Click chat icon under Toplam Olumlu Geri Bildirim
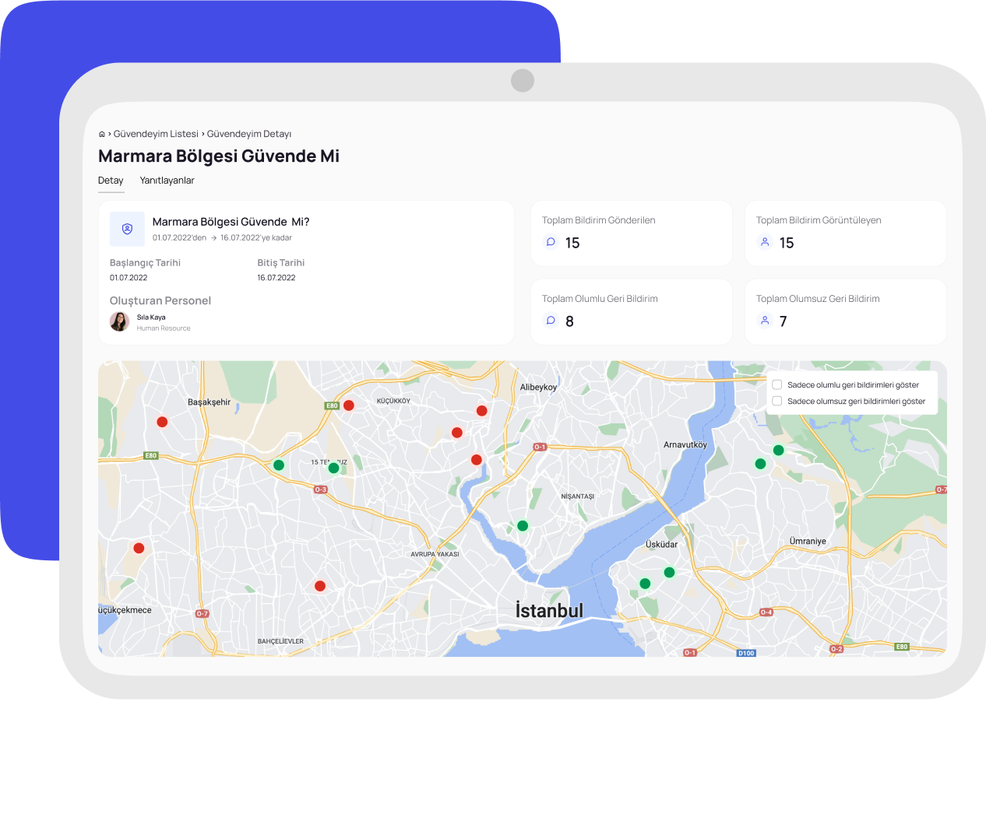 (551, 321)
